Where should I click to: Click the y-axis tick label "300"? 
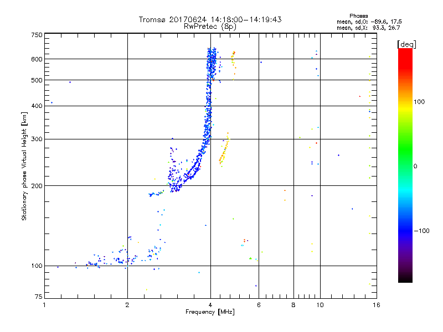37,139
